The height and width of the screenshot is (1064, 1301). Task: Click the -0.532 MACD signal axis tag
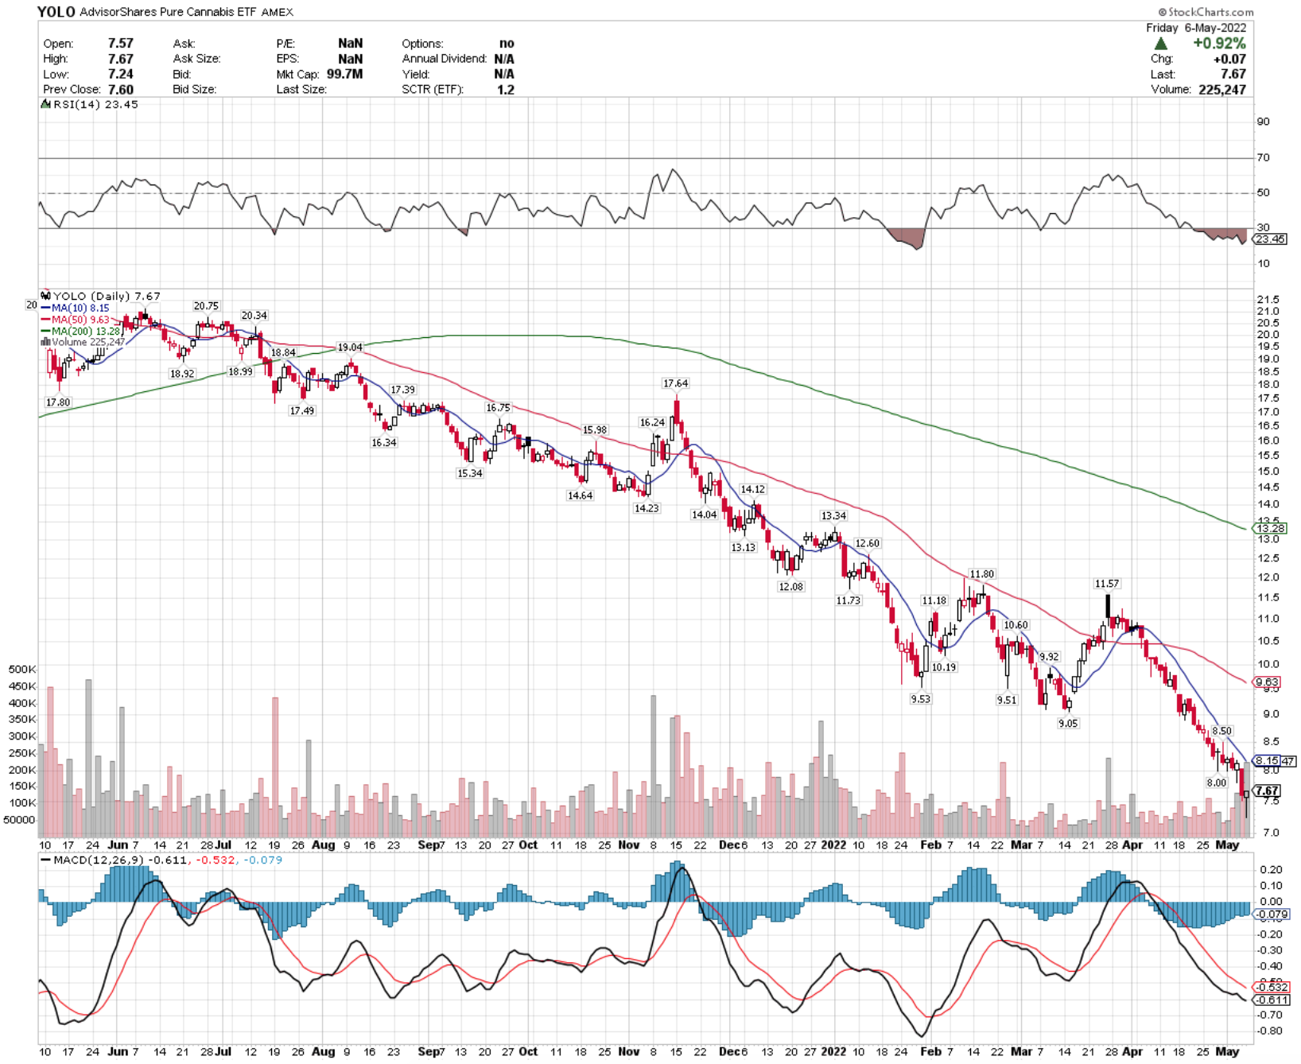[x=1271, y=987]
